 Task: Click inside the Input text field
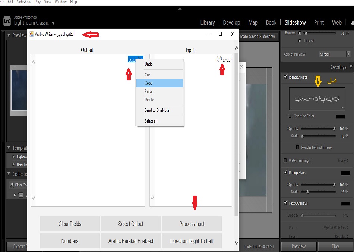[190, 130]
